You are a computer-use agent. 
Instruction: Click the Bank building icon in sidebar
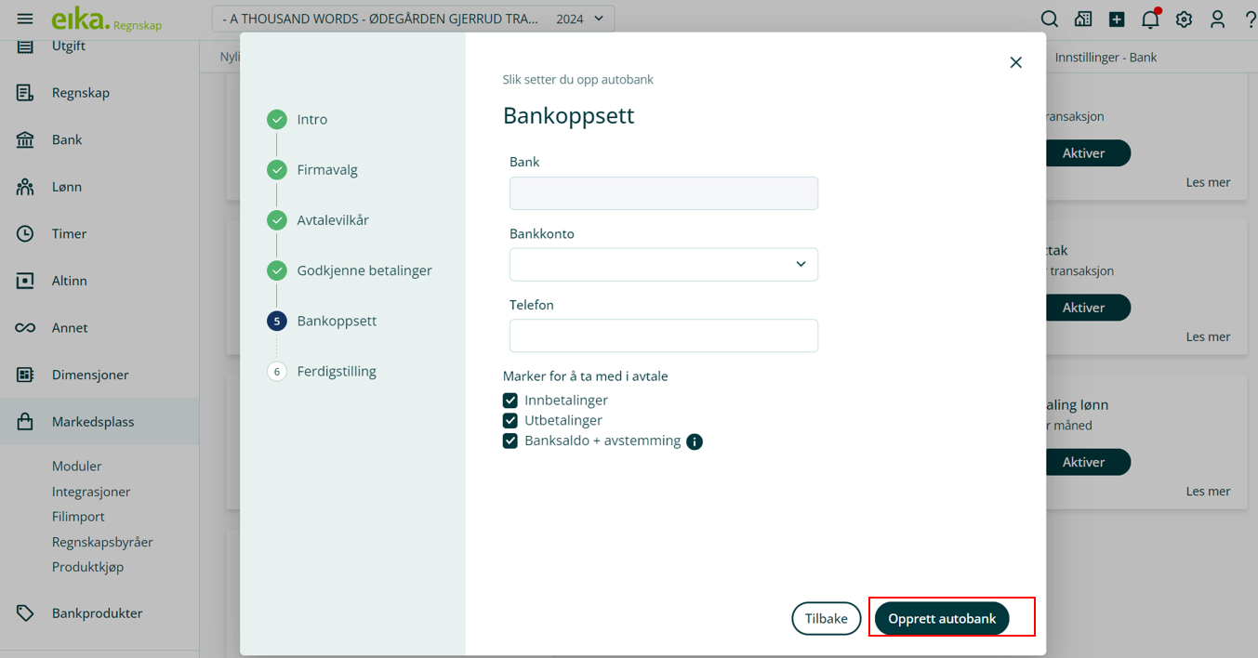(25, 139)
